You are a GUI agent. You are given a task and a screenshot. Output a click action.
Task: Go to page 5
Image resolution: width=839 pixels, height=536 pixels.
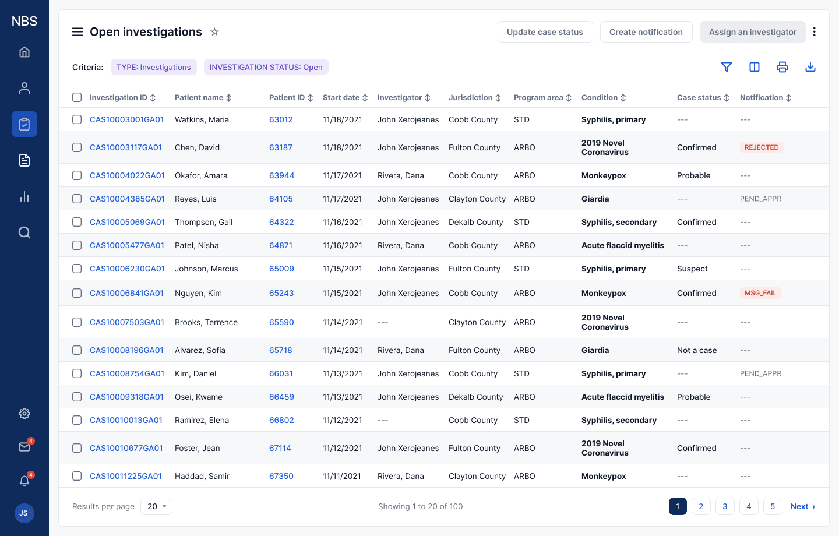(773, 506)
